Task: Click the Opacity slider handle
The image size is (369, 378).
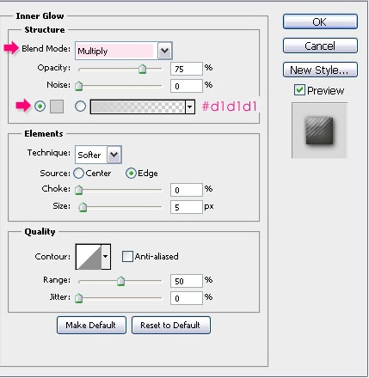Action: (x=142, y=69)
